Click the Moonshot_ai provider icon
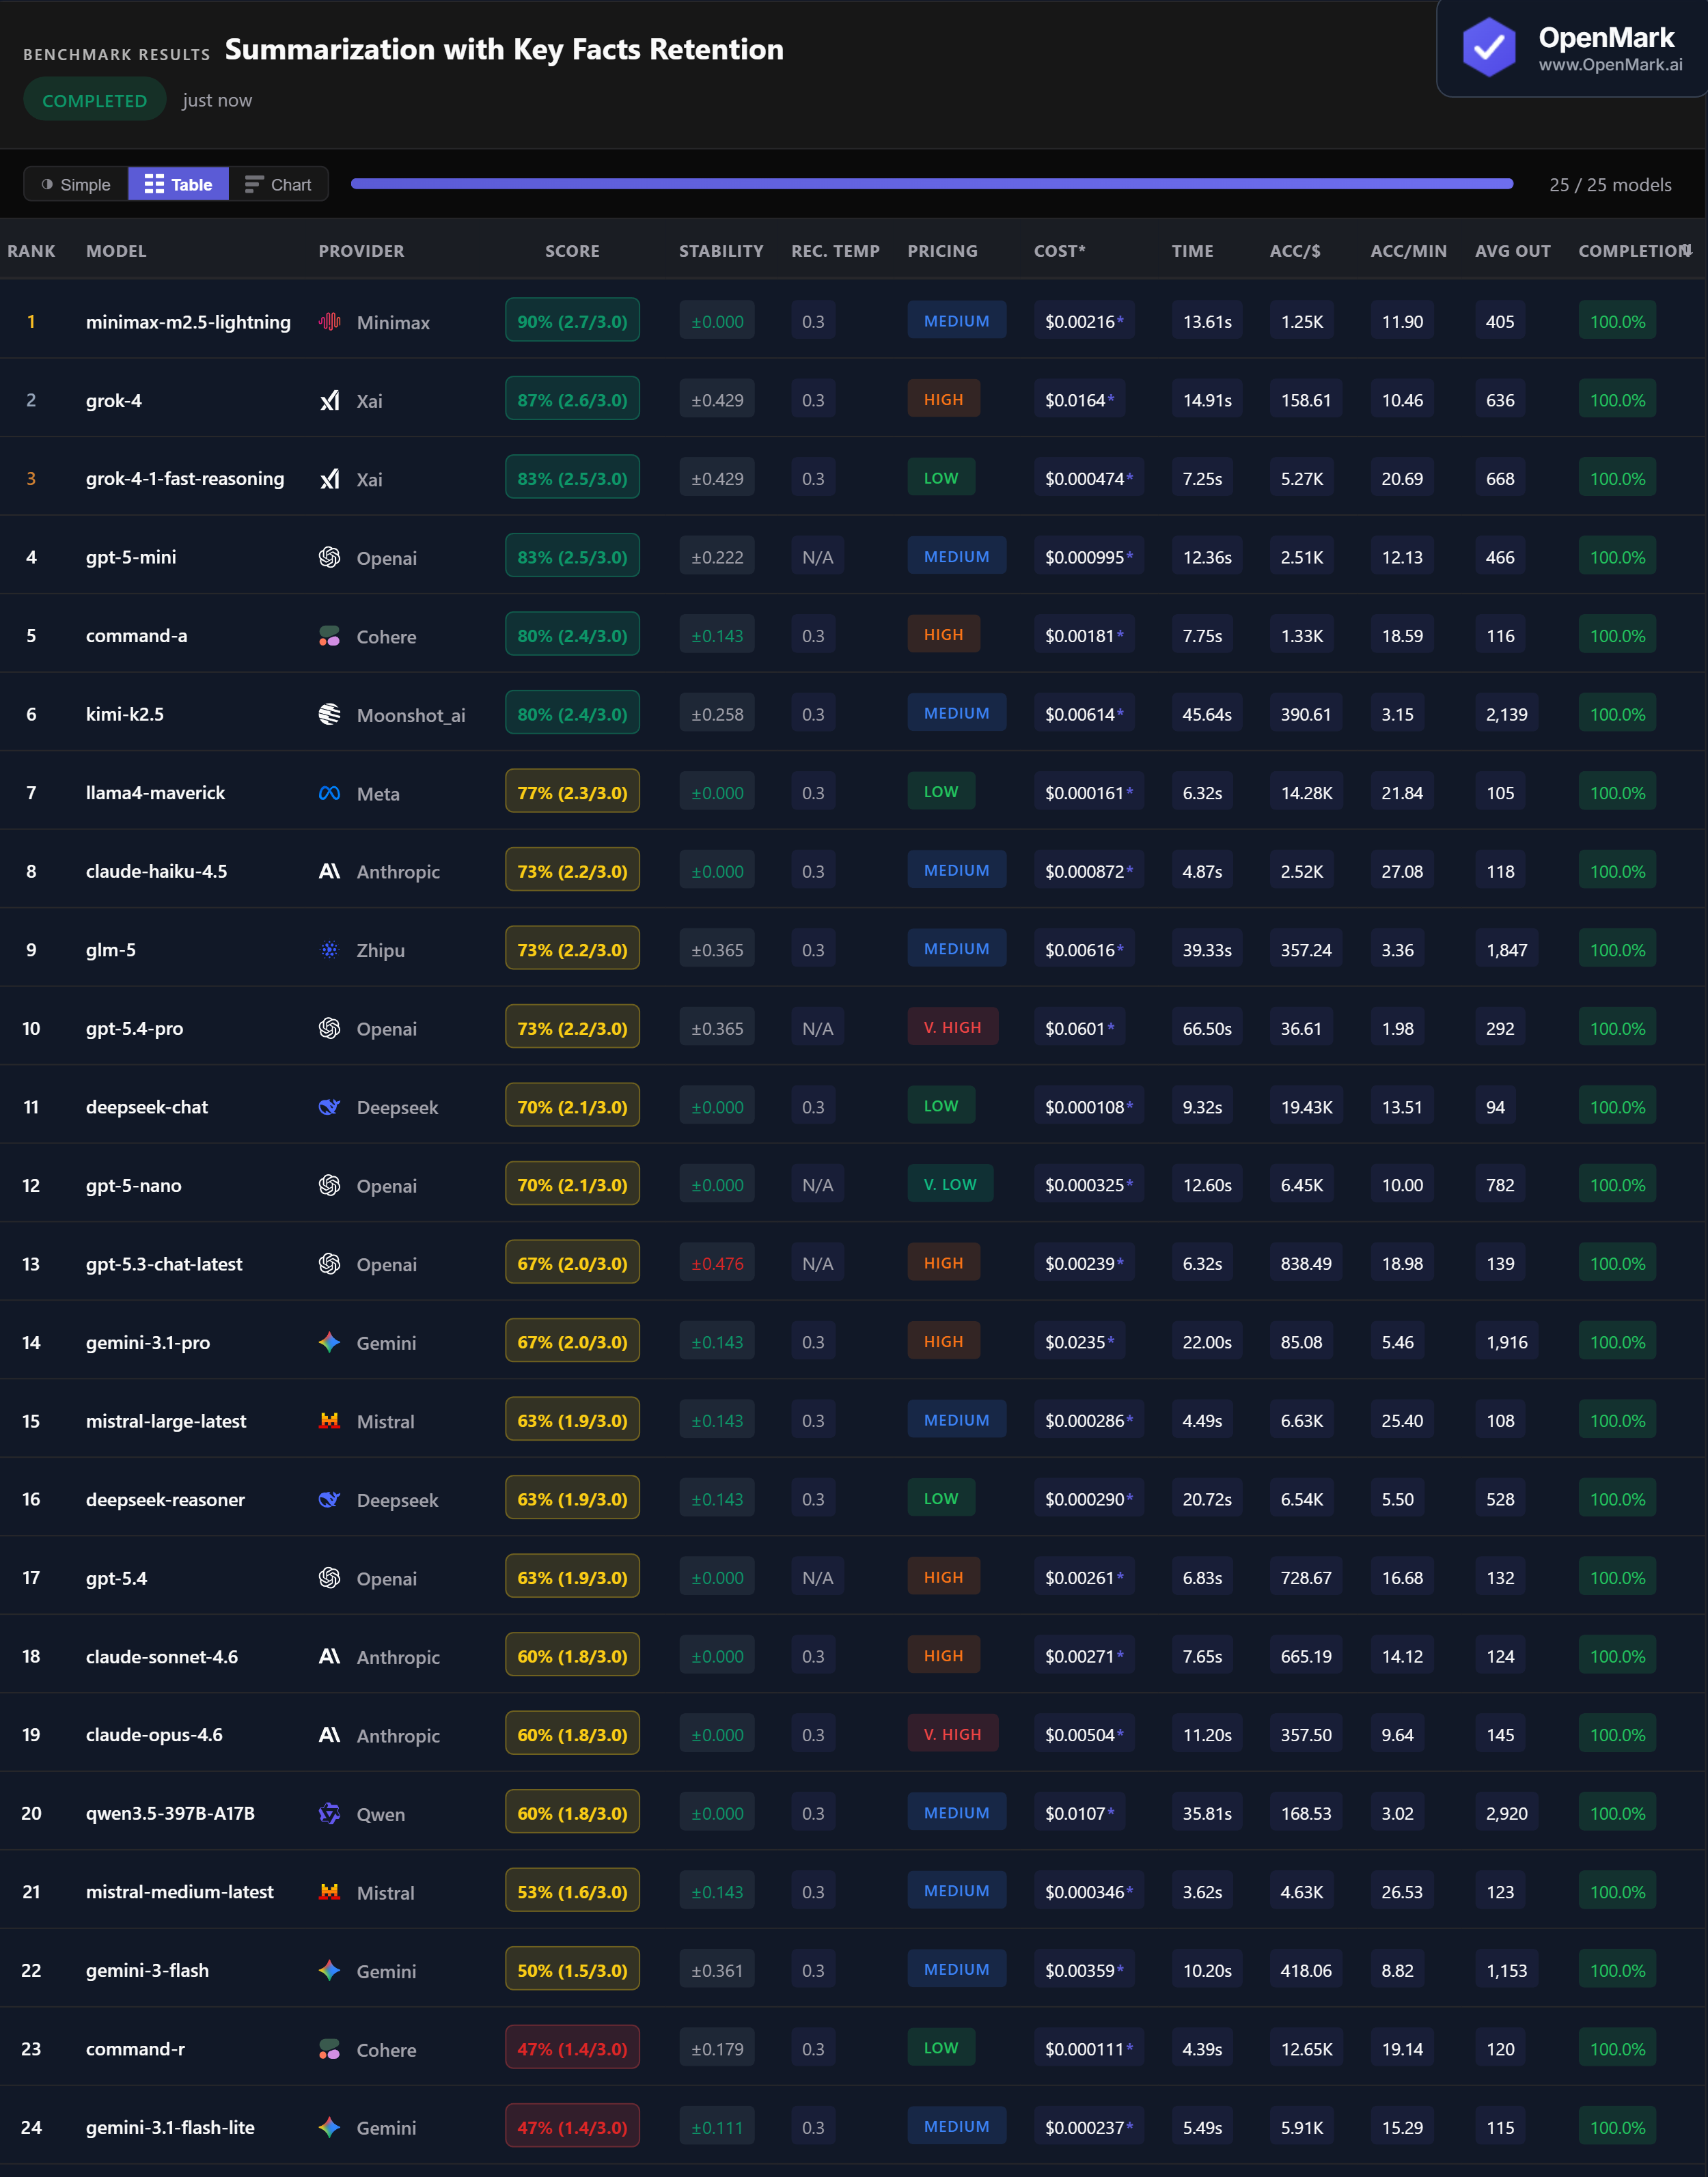This screenshot has width=1708, height=2177. tap(329, 714)
